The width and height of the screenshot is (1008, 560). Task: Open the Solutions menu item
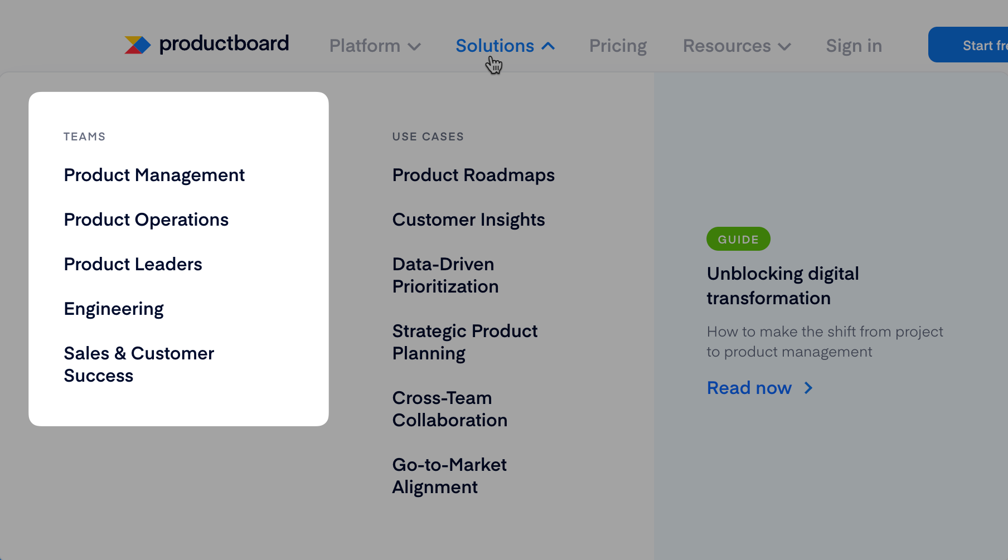point(494,46)
